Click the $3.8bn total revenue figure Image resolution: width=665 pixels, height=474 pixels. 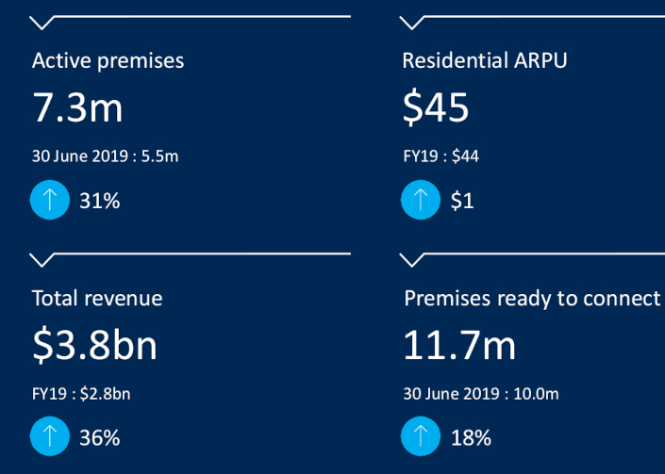[94, 346]
